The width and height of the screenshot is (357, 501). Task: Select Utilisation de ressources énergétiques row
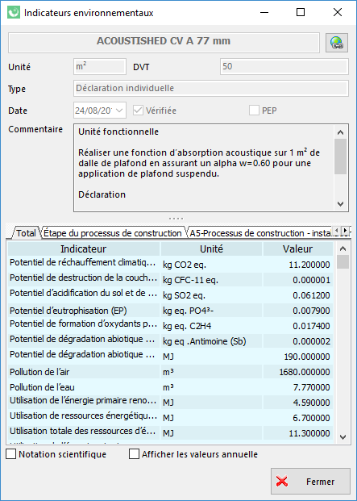tap(170, 417)
